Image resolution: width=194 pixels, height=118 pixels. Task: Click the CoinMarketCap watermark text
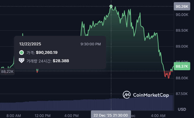pos(151,95)
